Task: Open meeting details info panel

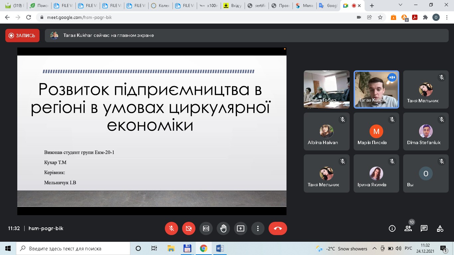Action: click(392, 228)
